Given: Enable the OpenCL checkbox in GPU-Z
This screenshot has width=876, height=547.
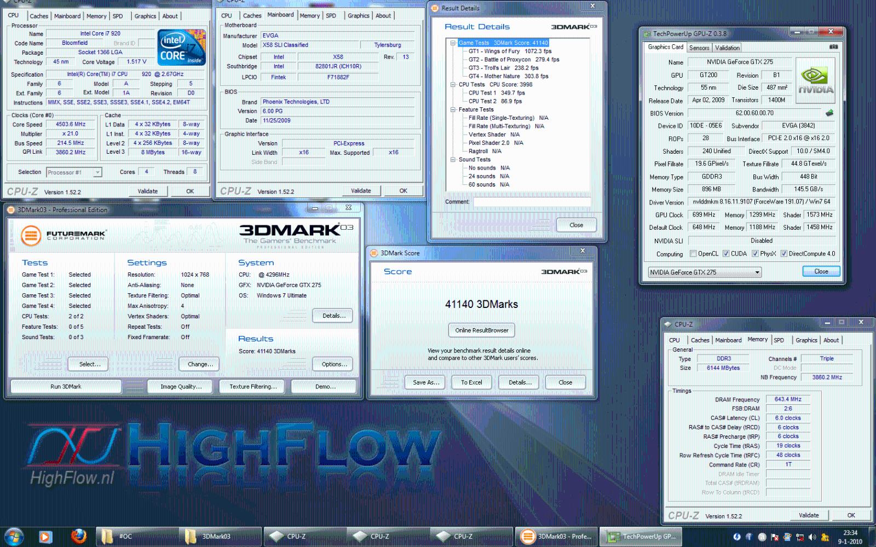Looking at the screenshot, I should (x=693, y=254).
